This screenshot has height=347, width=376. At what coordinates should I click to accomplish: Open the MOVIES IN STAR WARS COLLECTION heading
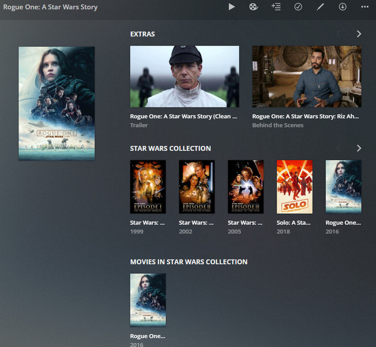189,262
